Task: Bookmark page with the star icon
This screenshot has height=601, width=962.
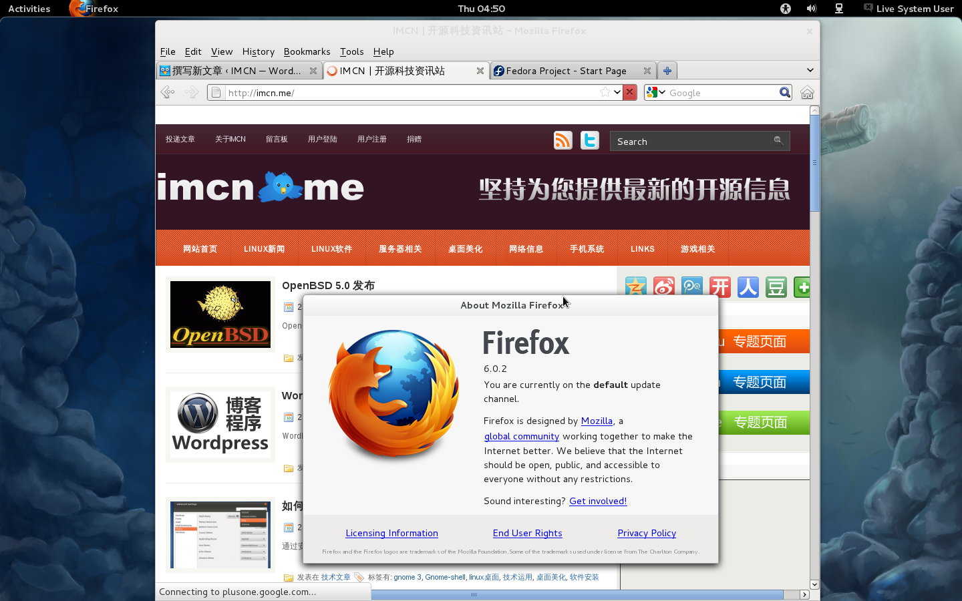Action: coord(605,92)
